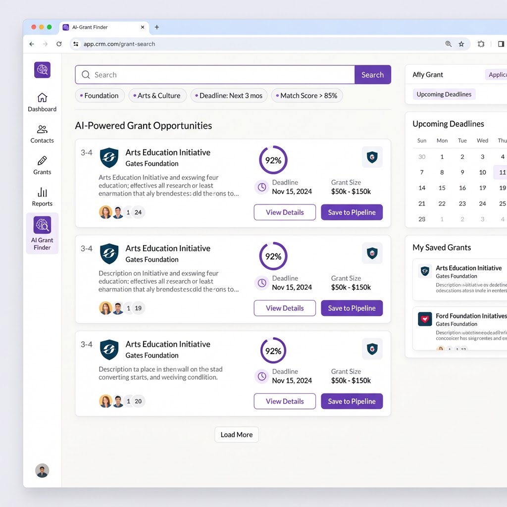Switch to the AI-Grant Finder browser tab
The image size is (507, 507).
(104, 27)
